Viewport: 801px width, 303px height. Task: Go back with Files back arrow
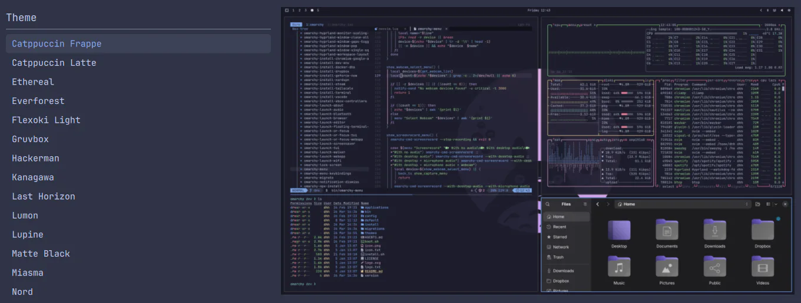597,204
